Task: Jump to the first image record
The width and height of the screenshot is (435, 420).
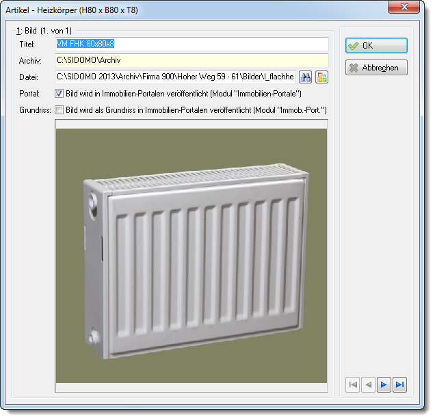Action: tap(353, 384)
